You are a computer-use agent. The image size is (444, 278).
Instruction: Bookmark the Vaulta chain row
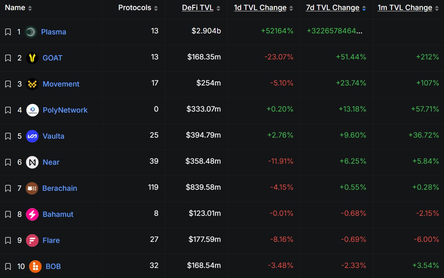(8, 136)
